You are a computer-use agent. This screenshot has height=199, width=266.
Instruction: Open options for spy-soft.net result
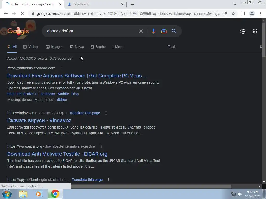(109, 180)
